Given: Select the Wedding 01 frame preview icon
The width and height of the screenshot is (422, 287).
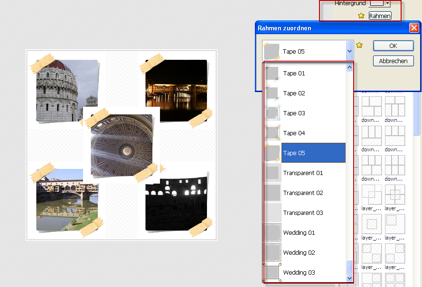Looking at the screenshot, I should [x=272, y=232].
